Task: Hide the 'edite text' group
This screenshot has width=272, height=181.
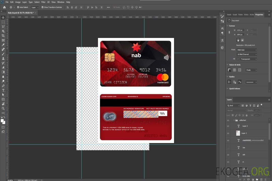Action: coord(228,120)
